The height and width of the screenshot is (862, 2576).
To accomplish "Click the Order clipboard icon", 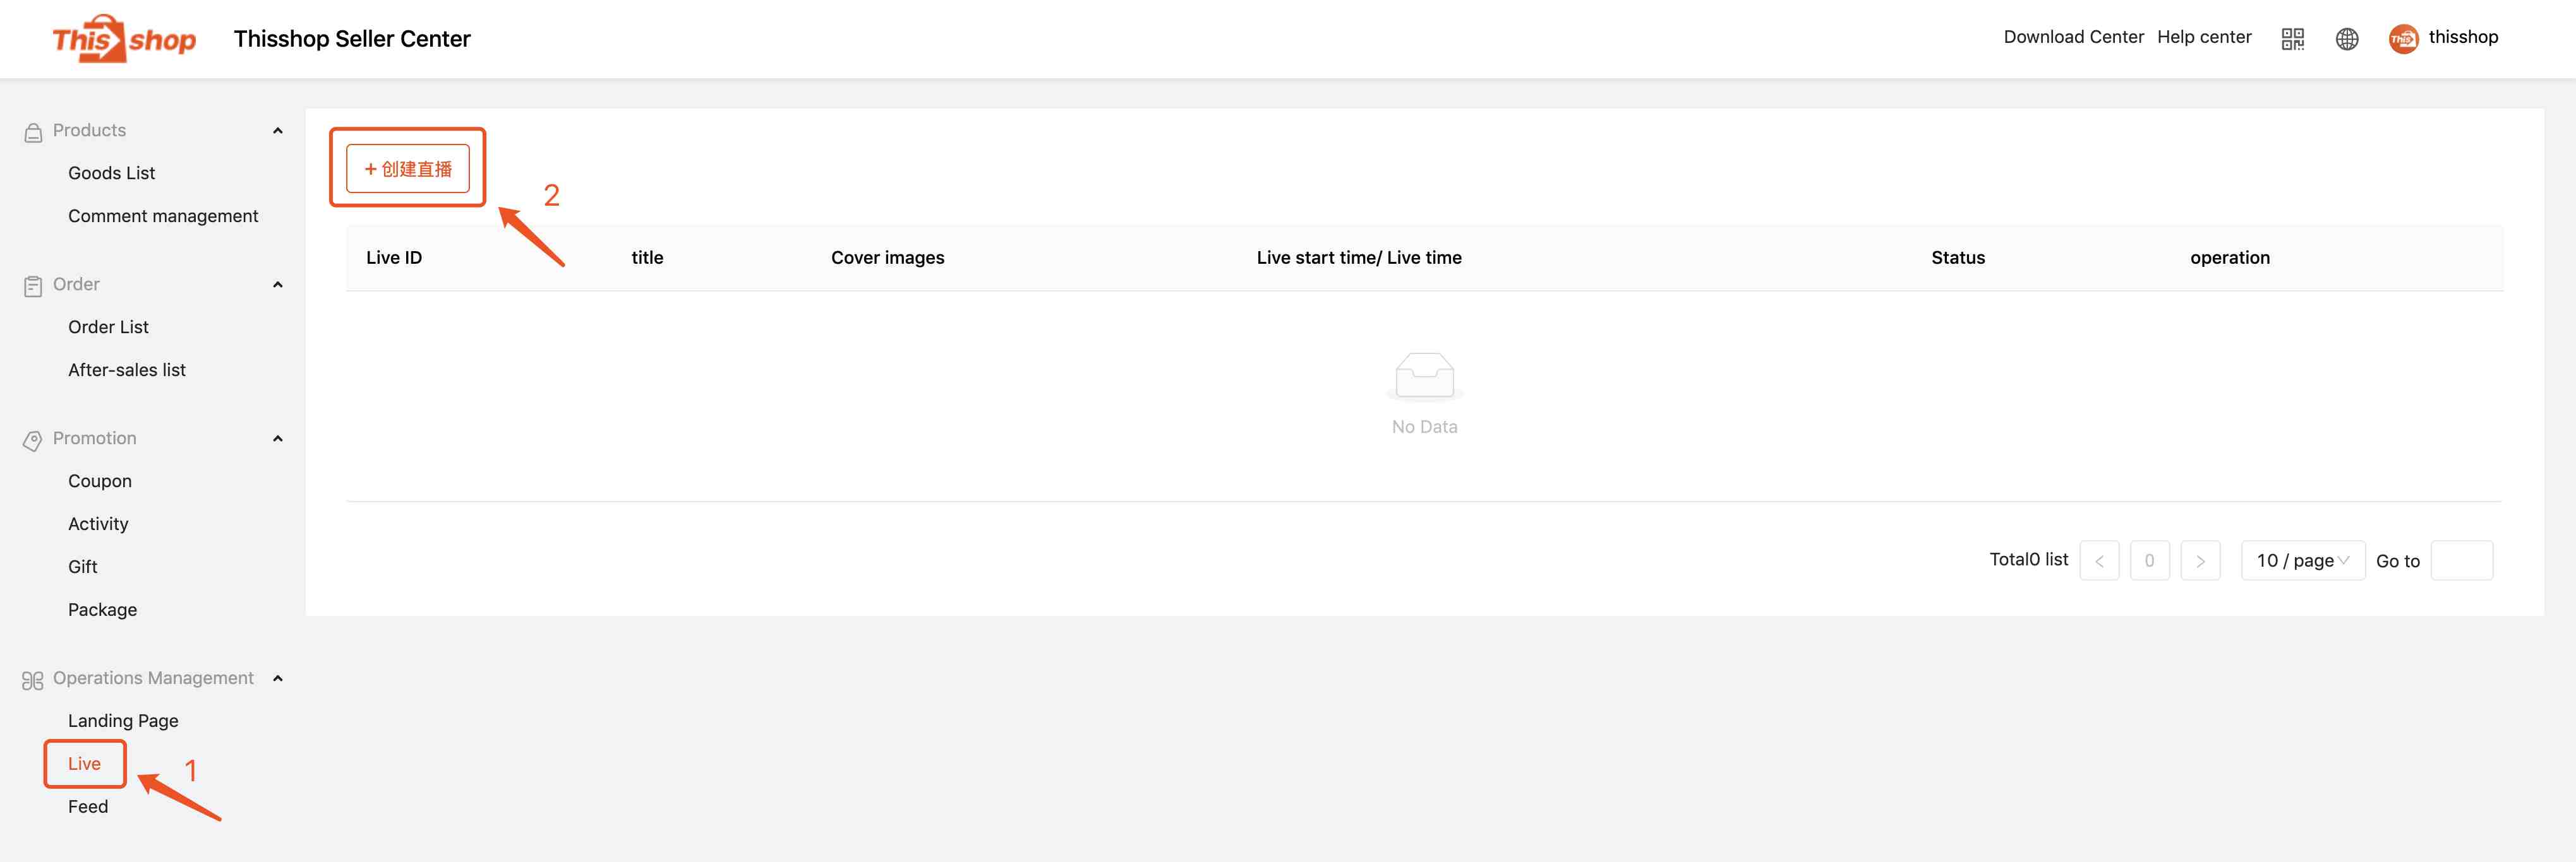I will pos(33,286).
